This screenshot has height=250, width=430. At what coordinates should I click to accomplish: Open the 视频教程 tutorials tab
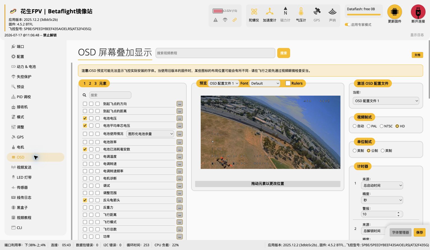pos(36,218)
